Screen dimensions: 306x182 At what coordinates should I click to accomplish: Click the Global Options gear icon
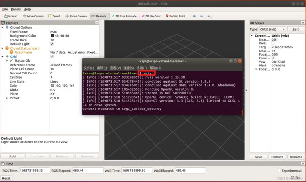pos(7,27)
